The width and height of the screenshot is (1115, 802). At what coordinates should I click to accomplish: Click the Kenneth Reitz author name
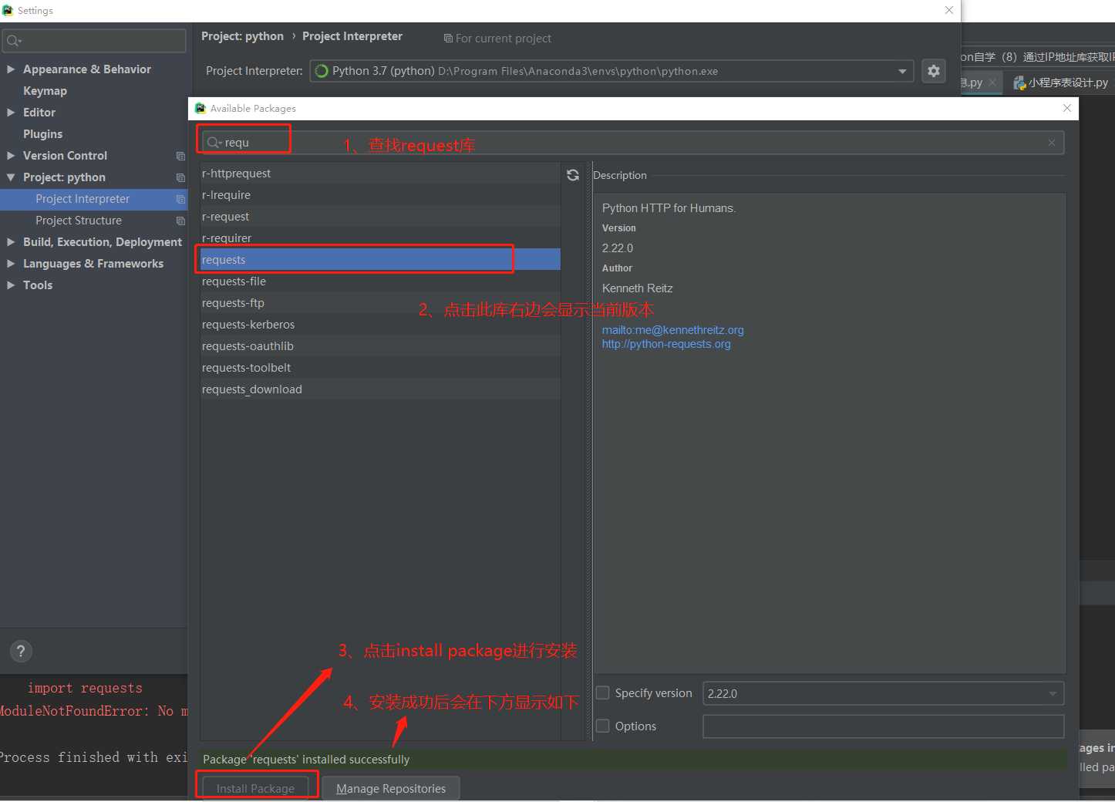(x=638, y=288)
